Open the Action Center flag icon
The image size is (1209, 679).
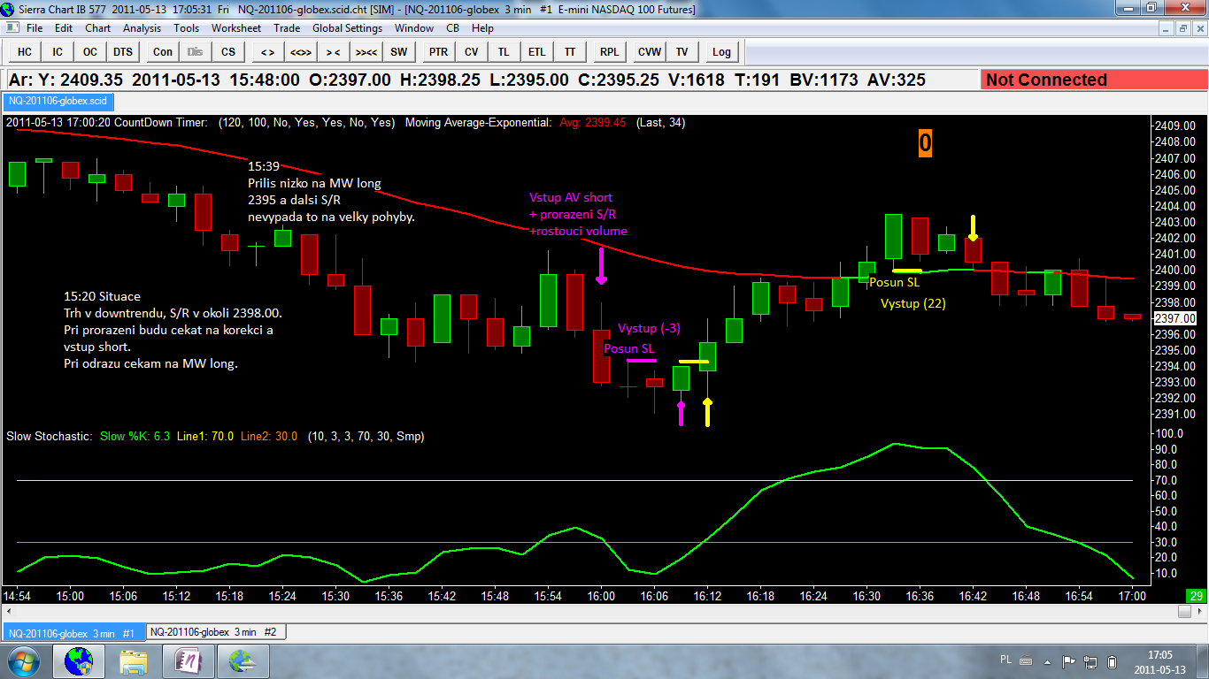(1069, 661)
